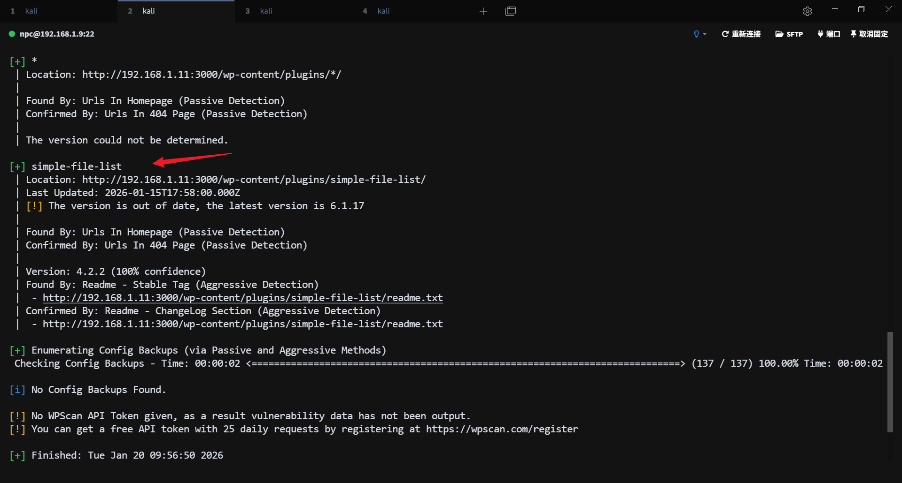Click the simple-file-list plugin Location URL
Viewport: 902px width, 483px height.
[254, 180]
